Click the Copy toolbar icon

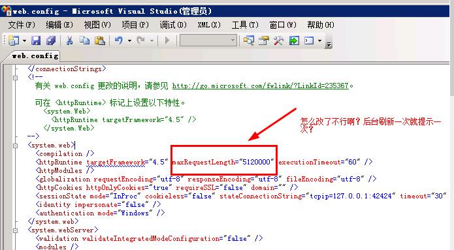[x=84, y=40]
